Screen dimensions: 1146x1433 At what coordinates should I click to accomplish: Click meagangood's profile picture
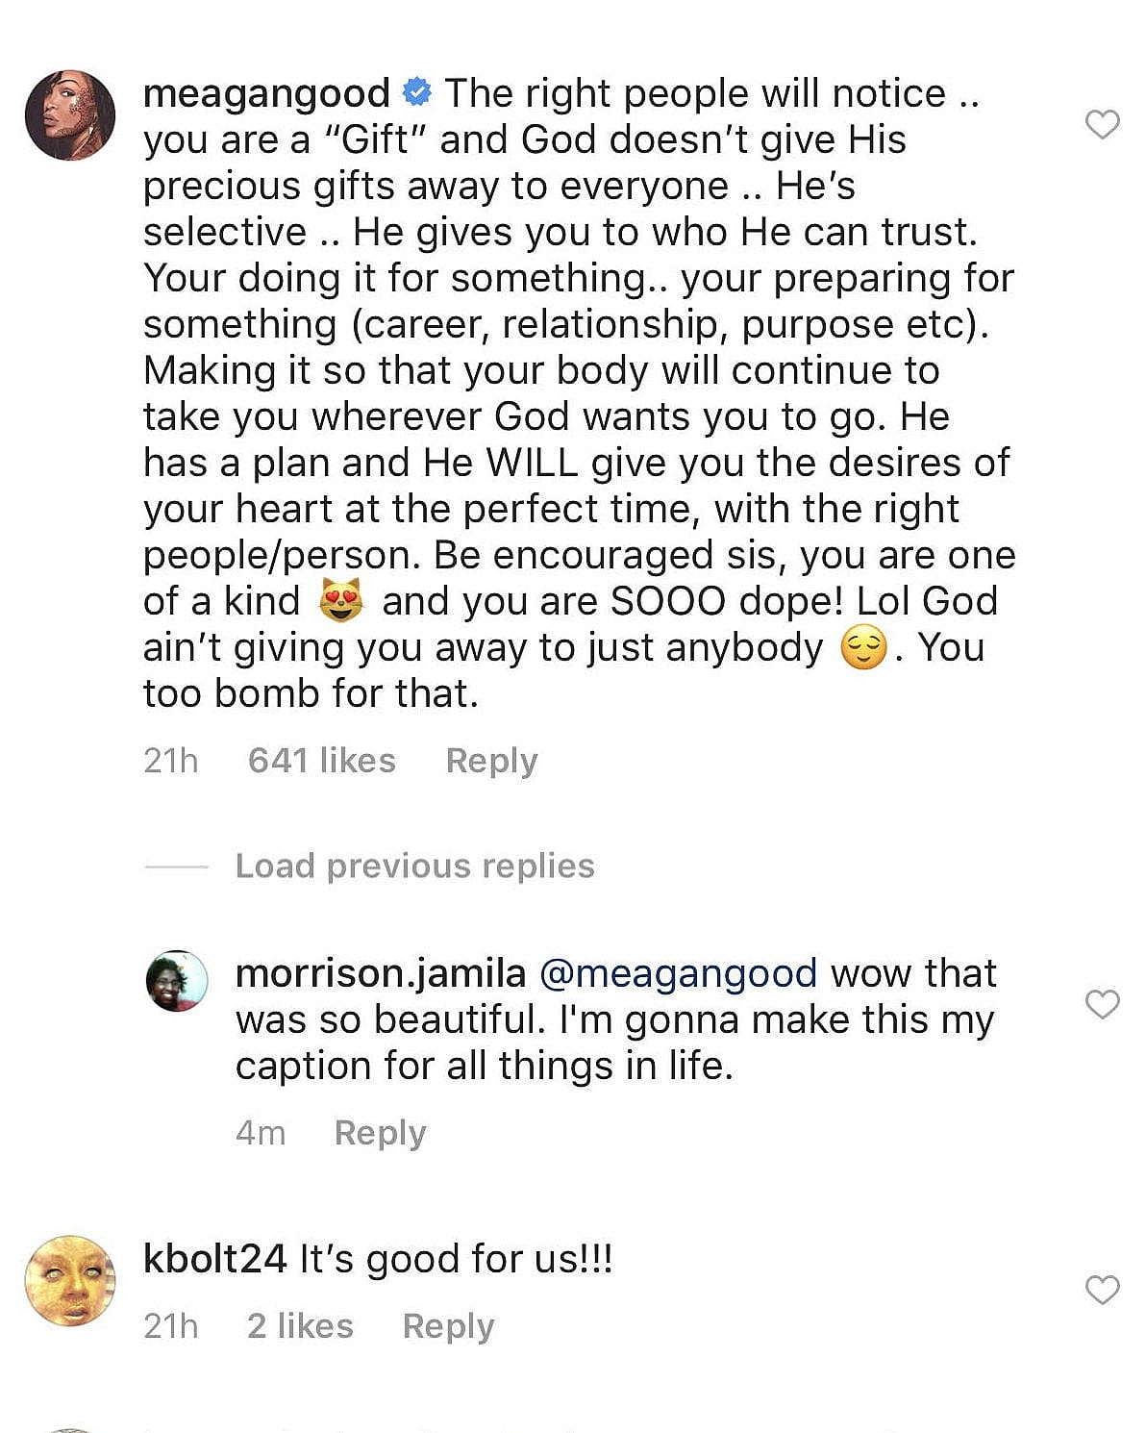point(71,115)
